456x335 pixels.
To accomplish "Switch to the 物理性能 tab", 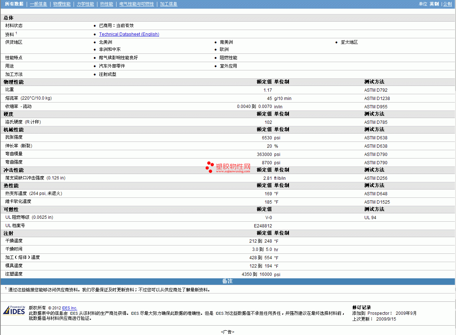I will [x=62, y=4].
